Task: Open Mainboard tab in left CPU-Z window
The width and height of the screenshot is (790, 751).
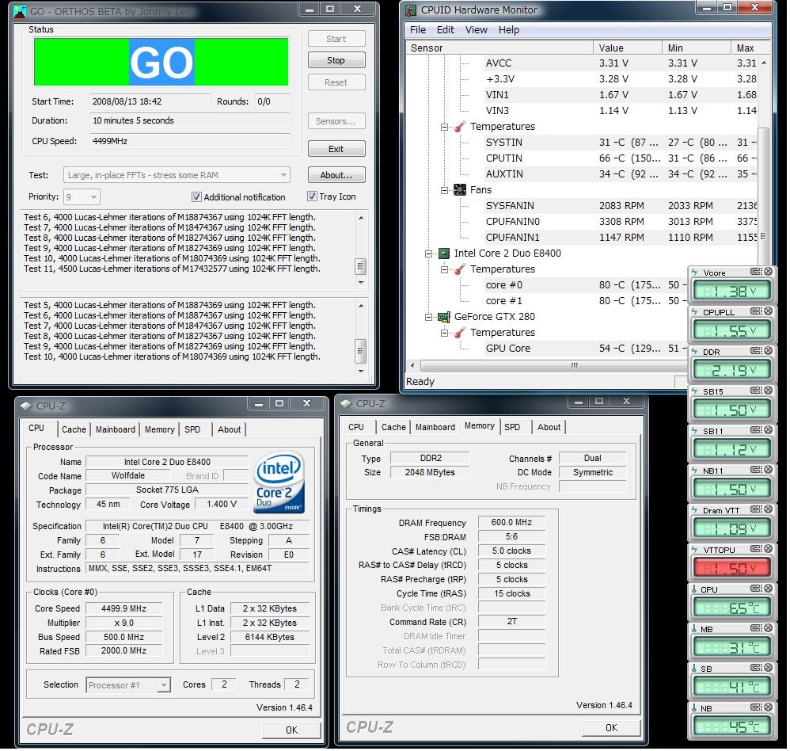Action: (116, 430)
